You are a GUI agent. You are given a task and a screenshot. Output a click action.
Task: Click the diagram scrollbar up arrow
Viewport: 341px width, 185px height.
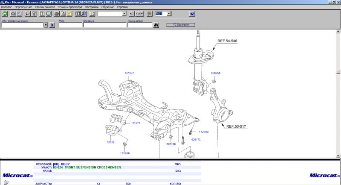338,31
